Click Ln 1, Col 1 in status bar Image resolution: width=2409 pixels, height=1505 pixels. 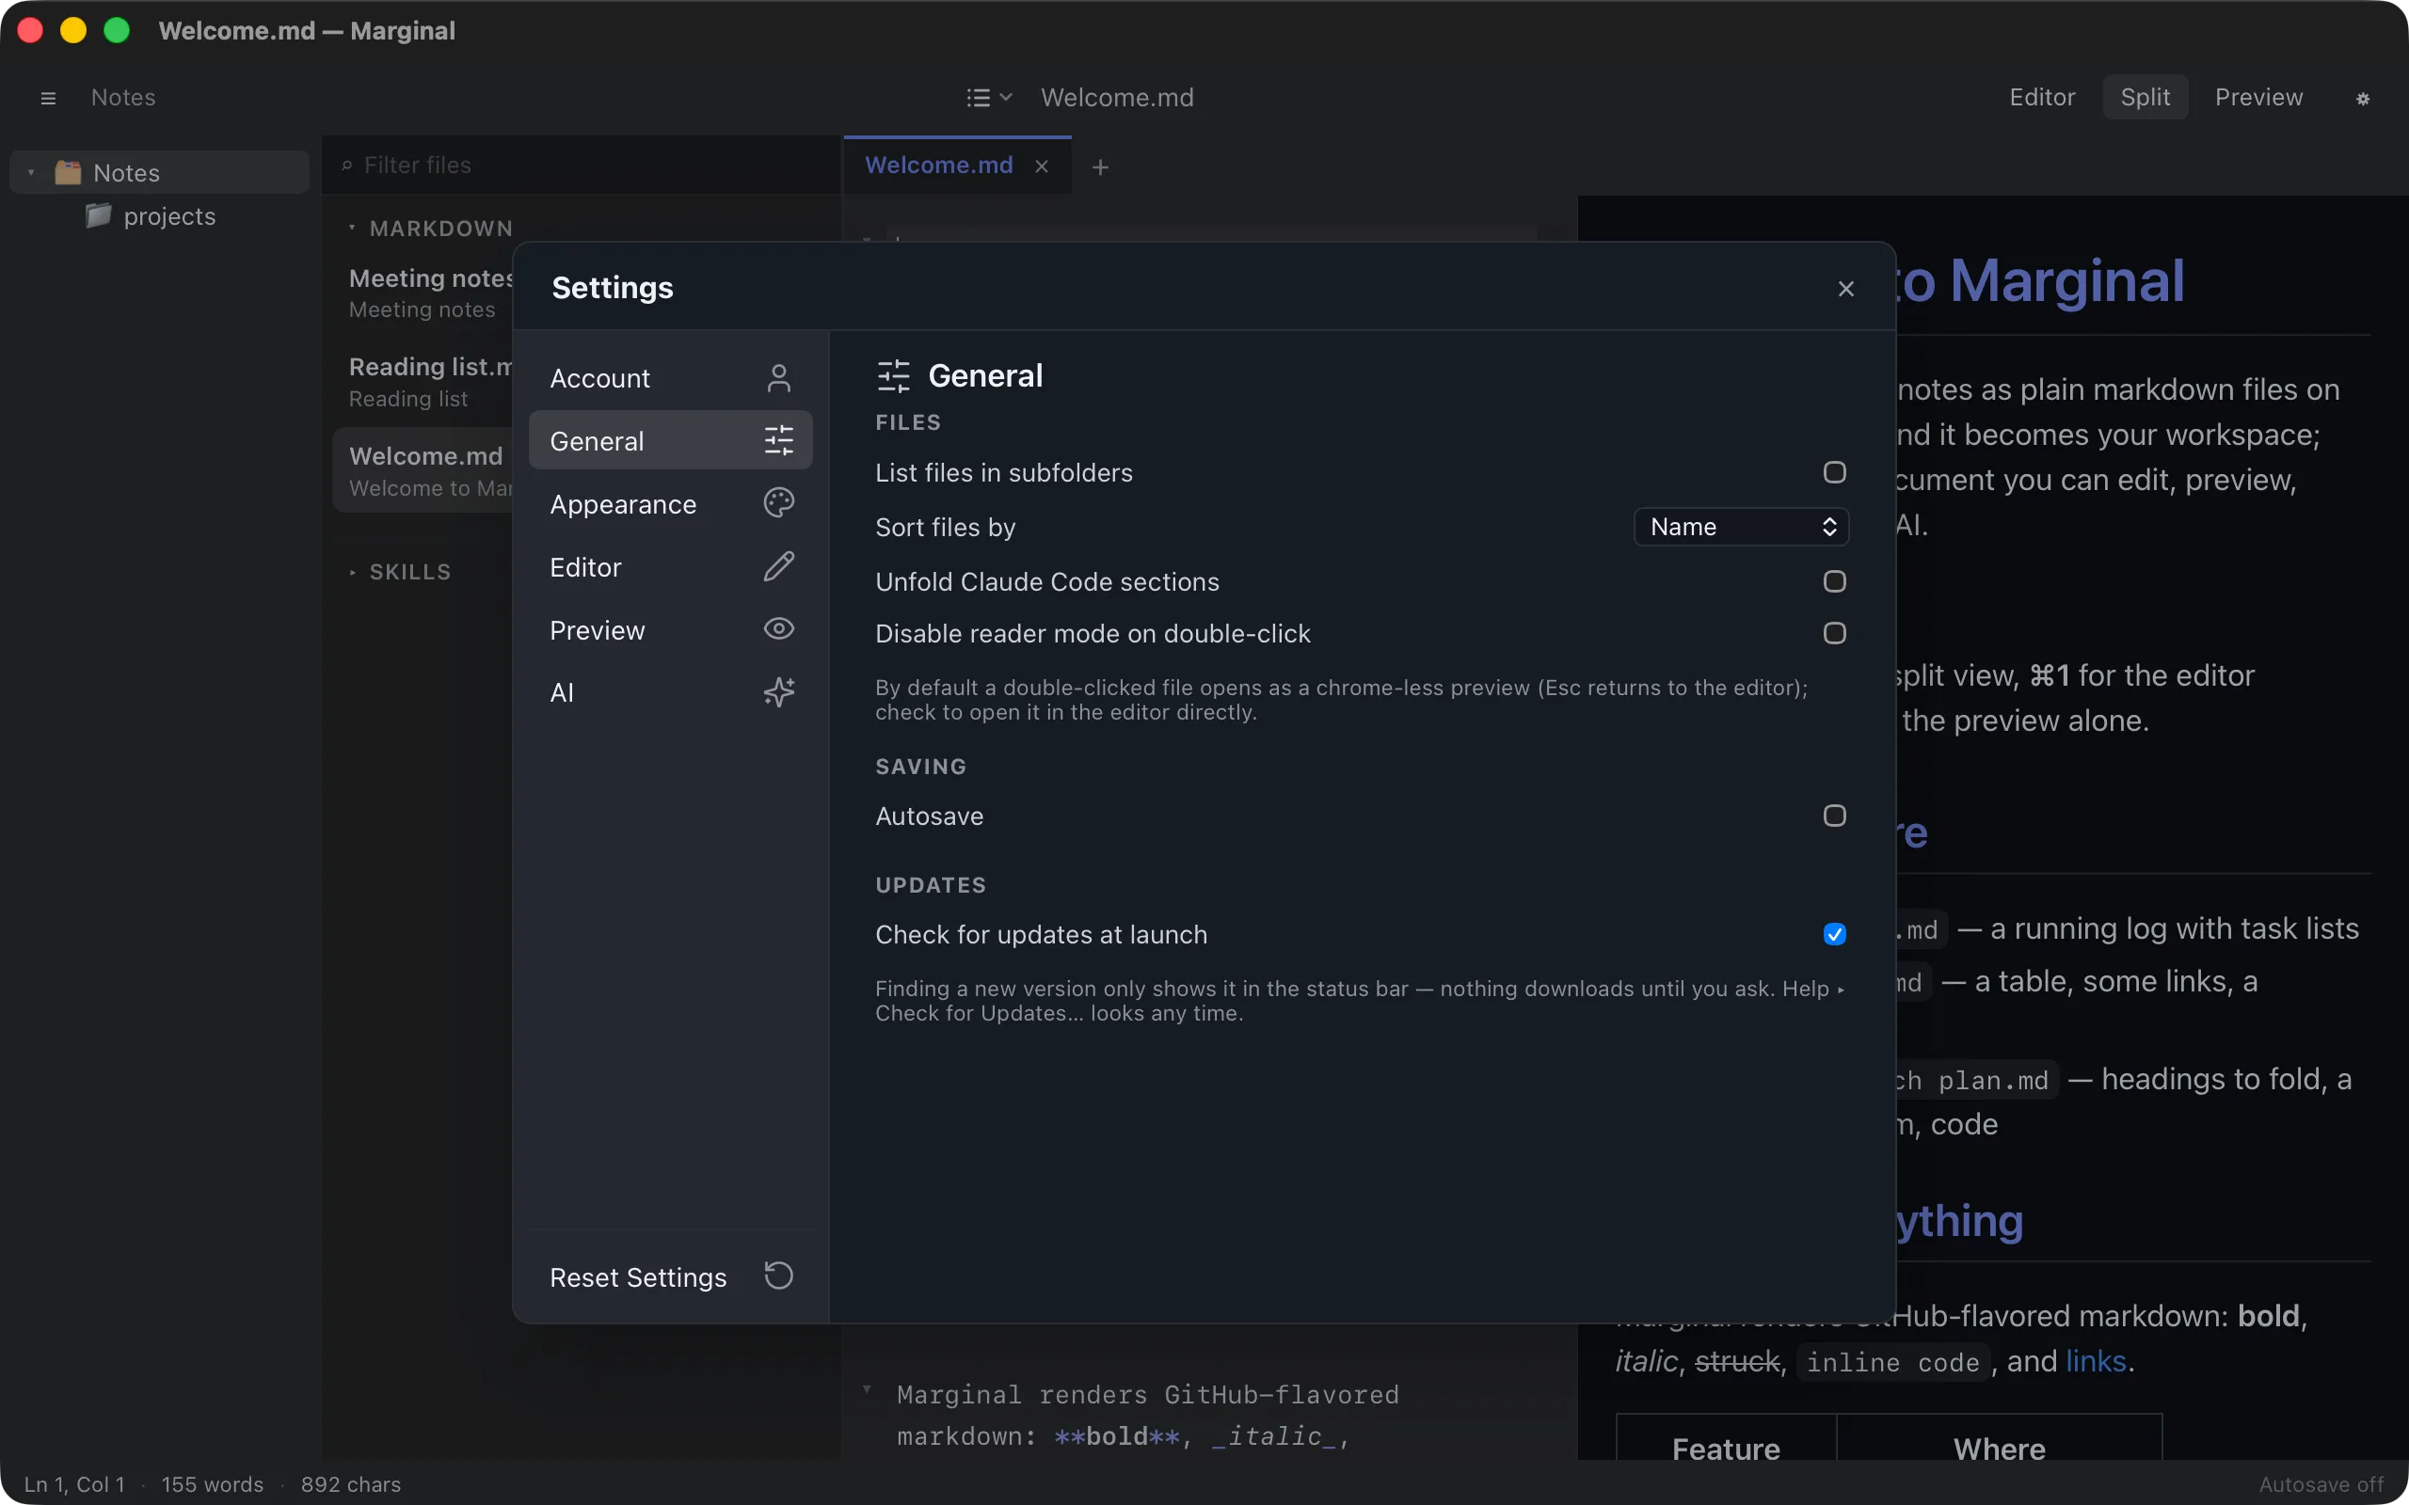coord(74,1484)
